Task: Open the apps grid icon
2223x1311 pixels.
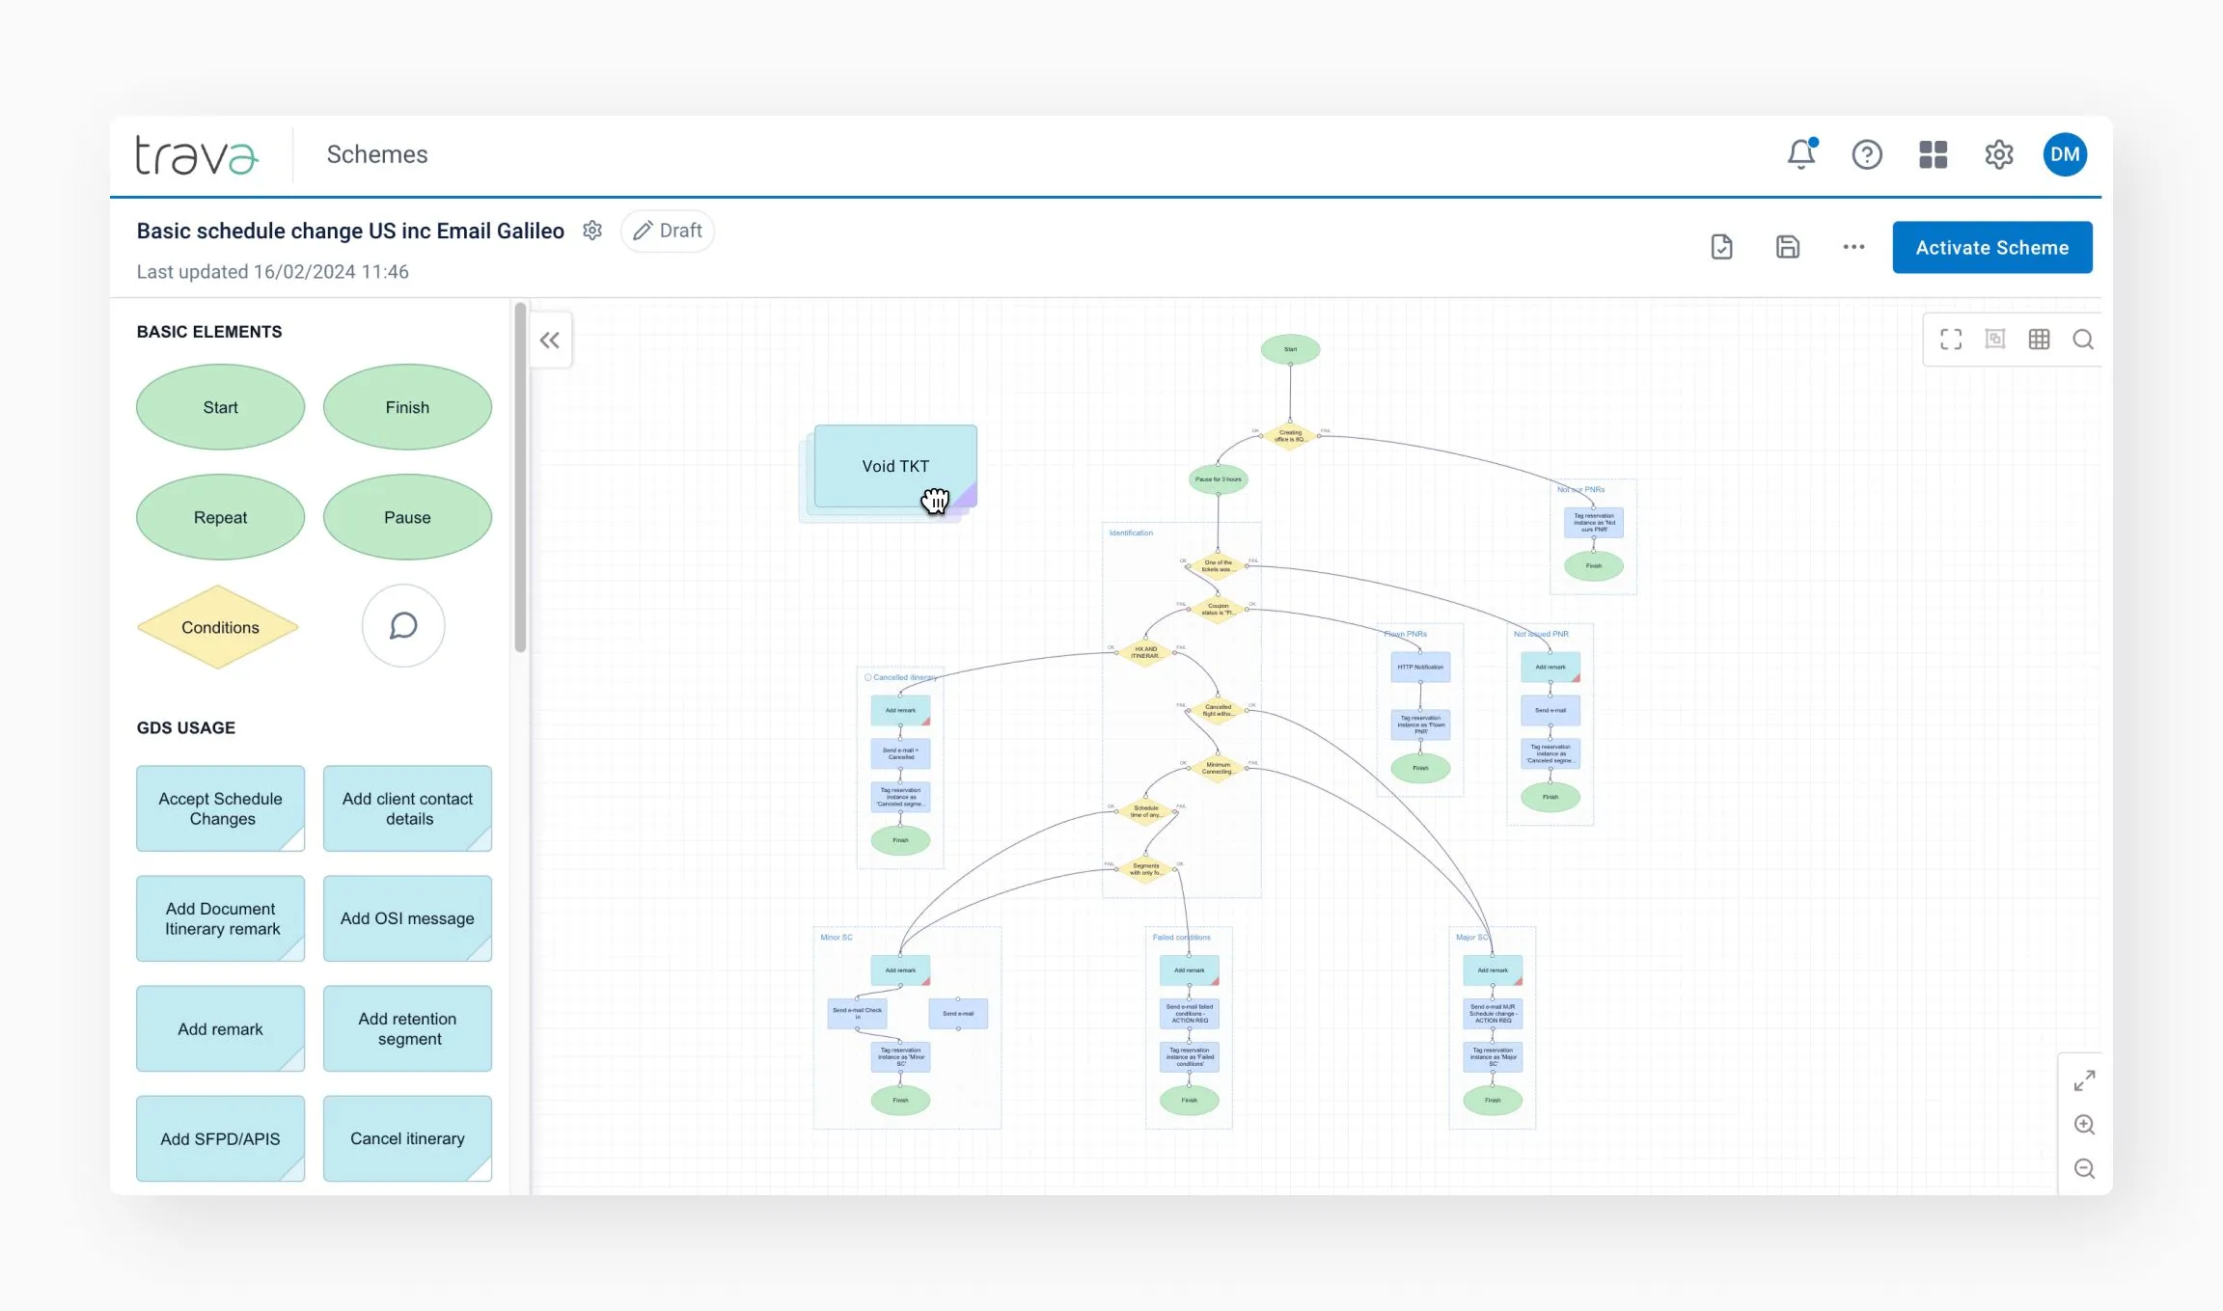Action: click(1933, 154)
